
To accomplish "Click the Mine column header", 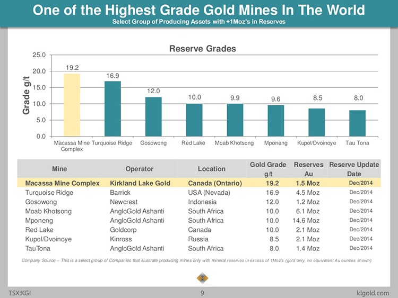I will coord(59,169).
